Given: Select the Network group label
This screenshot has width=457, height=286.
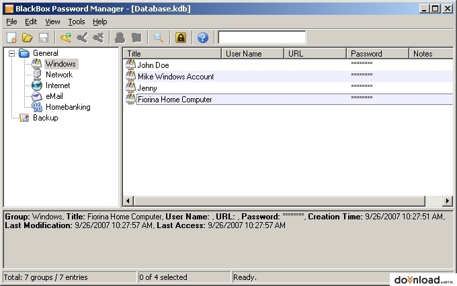Looking at the screenshot, I should [59, 75].
